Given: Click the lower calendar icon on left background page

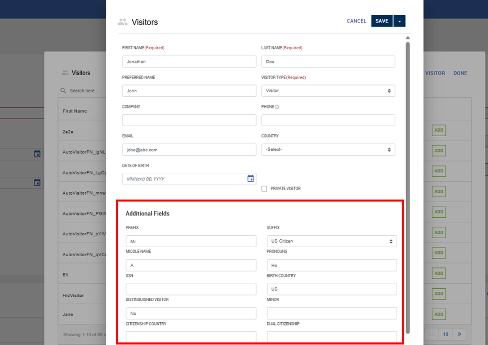Looking at the screenshot, I should pos(37,183).
